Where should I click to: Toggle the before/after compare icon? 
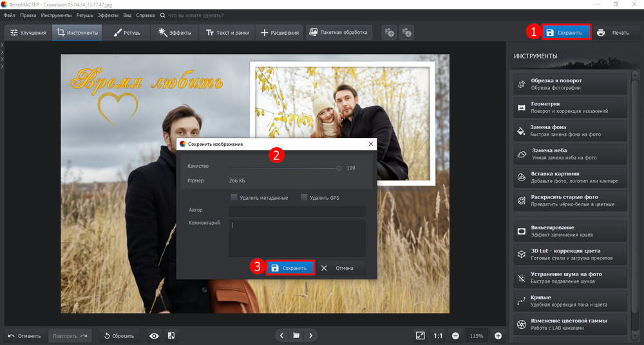pos(171,335)
